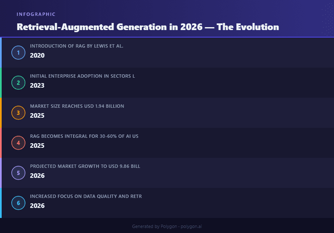Viewport: 334px width, 233px height.
Task: Click the purple circle numbered 5
Action: 18,173
